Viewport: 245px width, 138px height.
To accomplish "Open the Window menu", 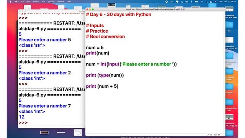I will coord(60,2).
